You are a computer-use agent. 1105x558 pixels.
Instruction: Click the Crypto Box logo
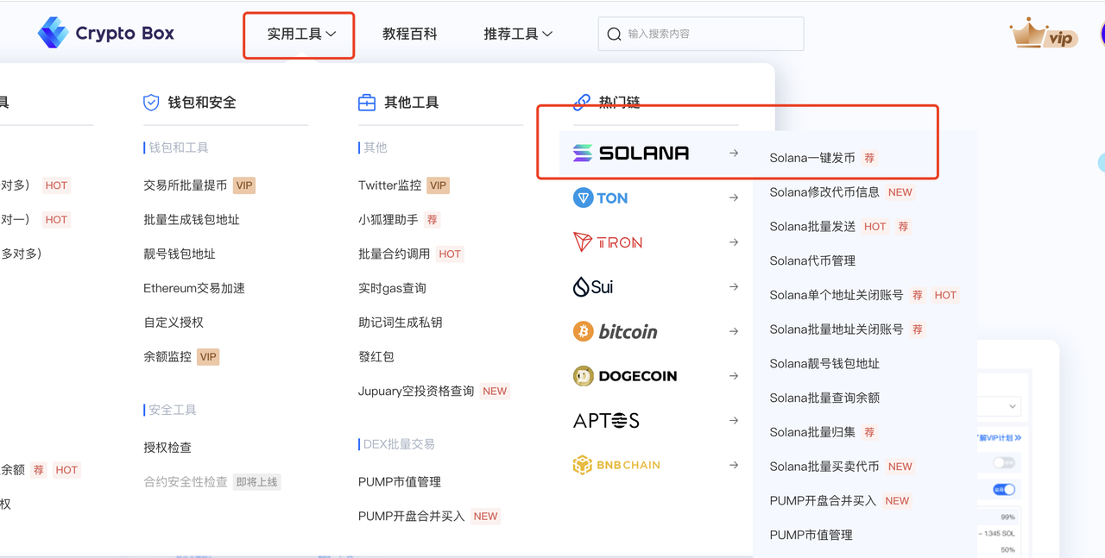click(x=105, y=34)
